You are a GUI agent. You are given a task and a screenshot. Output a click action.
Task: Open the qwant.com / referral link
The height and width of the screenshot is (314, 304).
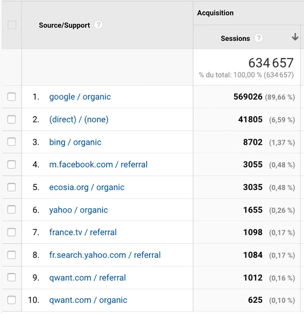tap(88, 278)
